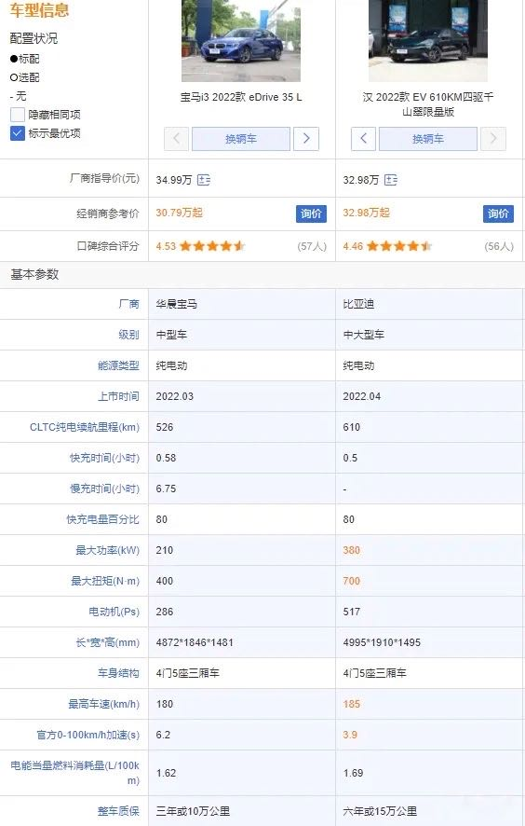This screenshot has height=826, width=525.
Task: Click 整车质保 label
Action: click(118, 811)
